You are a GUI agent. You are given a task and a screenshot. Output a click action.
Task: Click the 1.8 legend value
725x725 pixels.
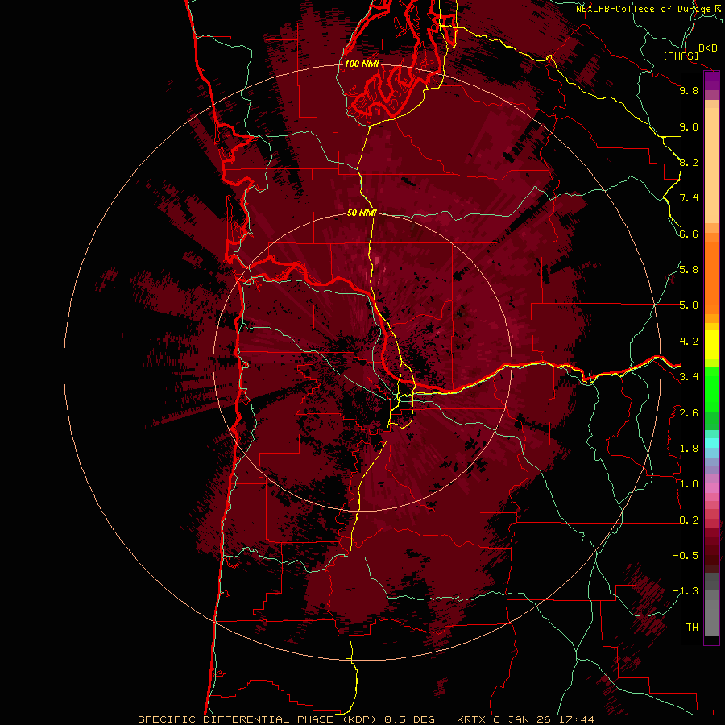pos(689,449)
